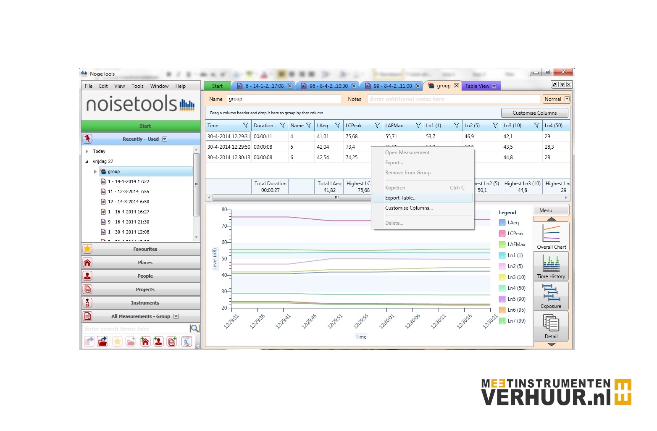Click the down arrow below Detail
The image size is (657, 431).
pyautogui.click(x=551, y=344)
